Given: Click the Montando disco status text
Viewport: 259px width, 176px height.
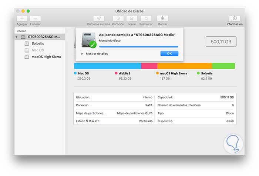Looking at the screenshot, I should coord(110,40).
